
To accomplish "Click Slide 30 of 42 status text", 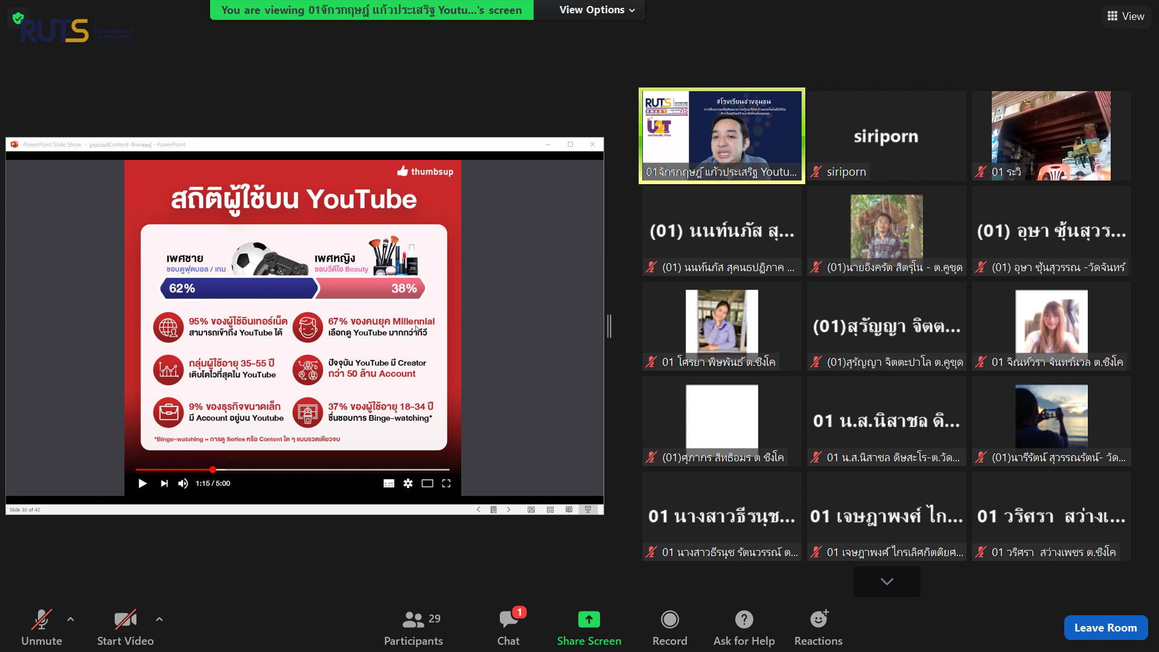I will point(25,510).
